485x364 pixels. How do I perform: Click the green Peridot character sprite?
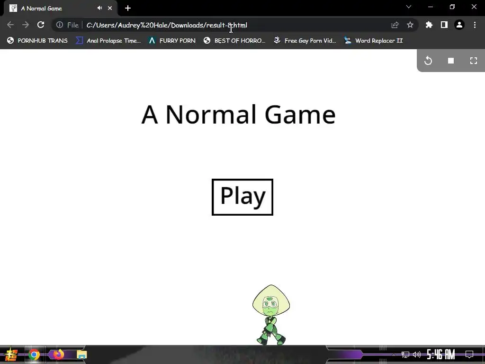coord(271,315)
